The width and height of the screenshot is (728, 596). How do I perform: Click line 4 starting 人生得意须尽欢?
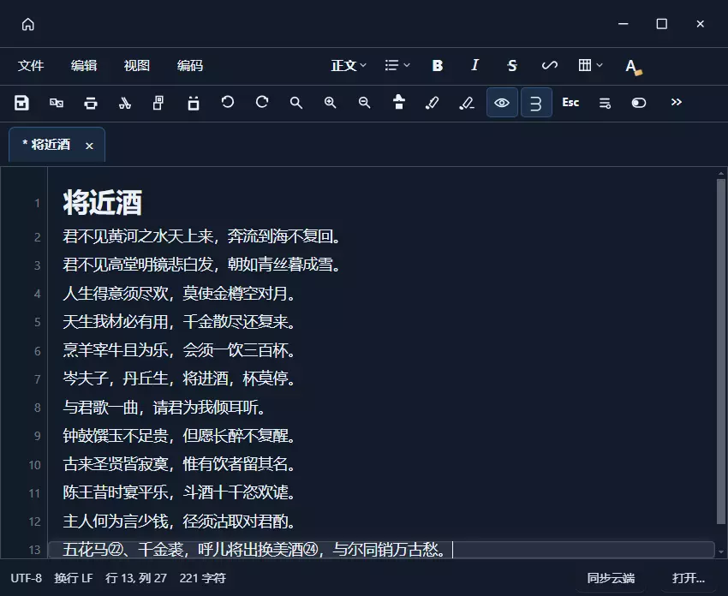pos(179,294)
